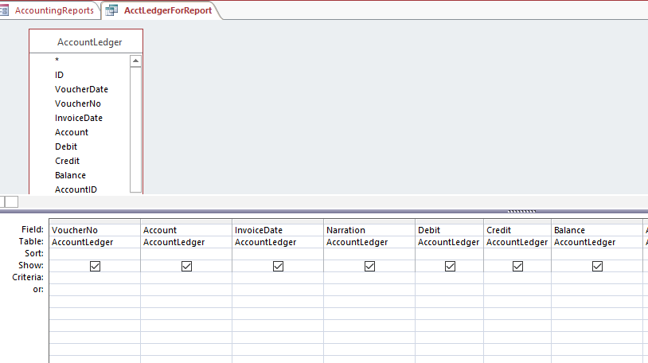Click the pane splitter grip handle

click(521, 211)
